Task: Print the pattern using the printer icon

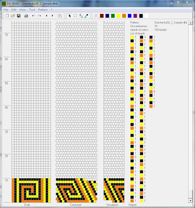Action: (26, 16)
